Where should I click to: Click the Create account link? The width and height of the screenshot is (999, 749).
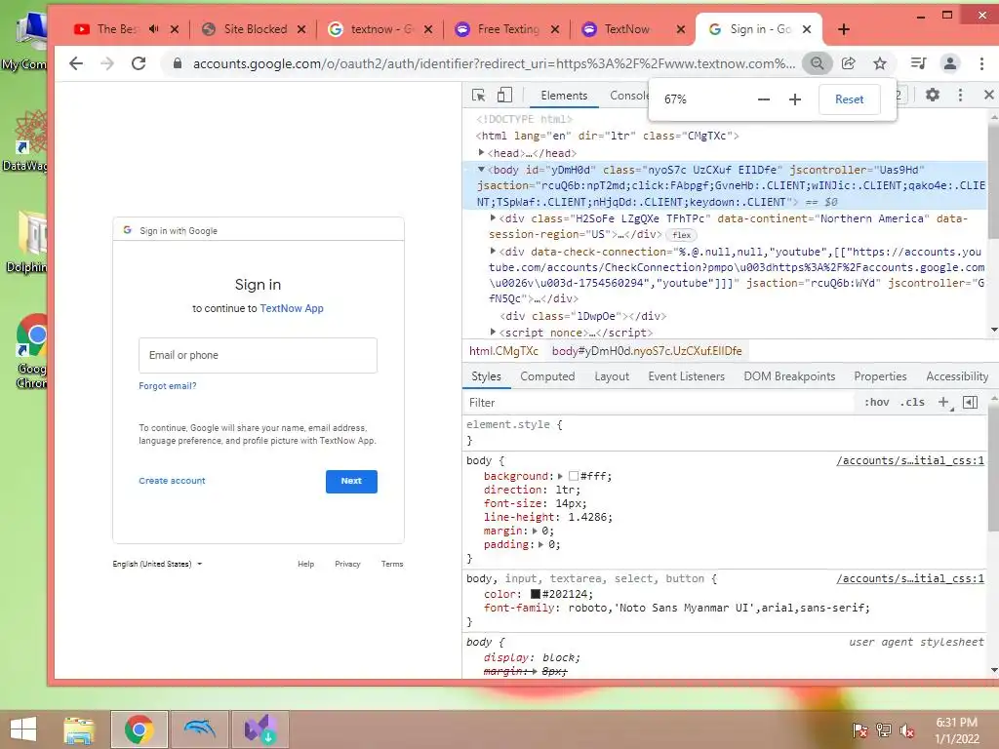pos(172,481)
